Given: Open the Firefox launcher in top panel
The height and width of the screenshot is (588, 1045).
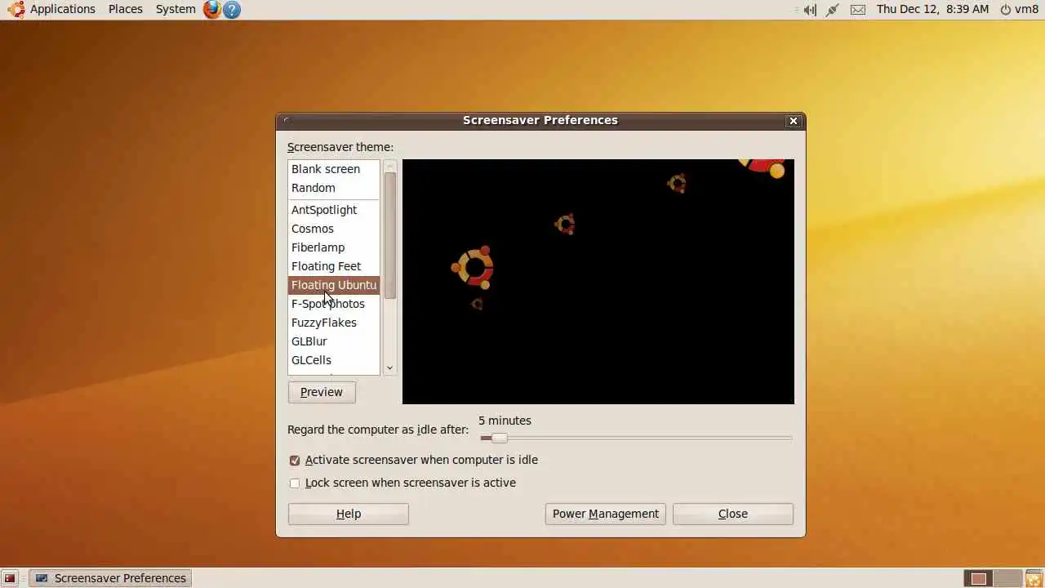Looking at the screenshot, I should pos(212,10).
